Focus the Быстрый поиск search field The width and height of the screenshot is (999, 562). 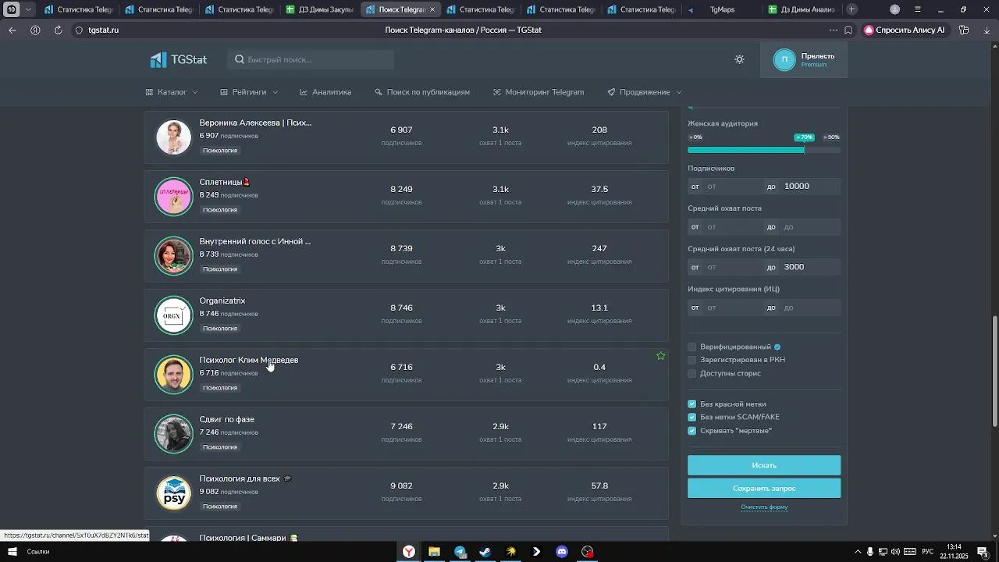[311, 59]
